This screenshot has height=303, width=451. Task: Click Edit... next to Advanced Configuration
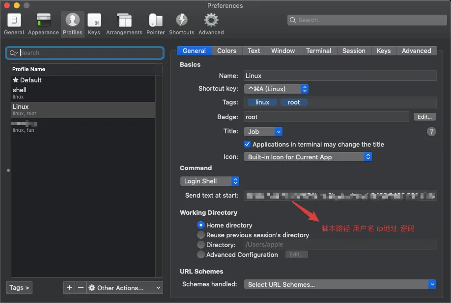(297, 254)
